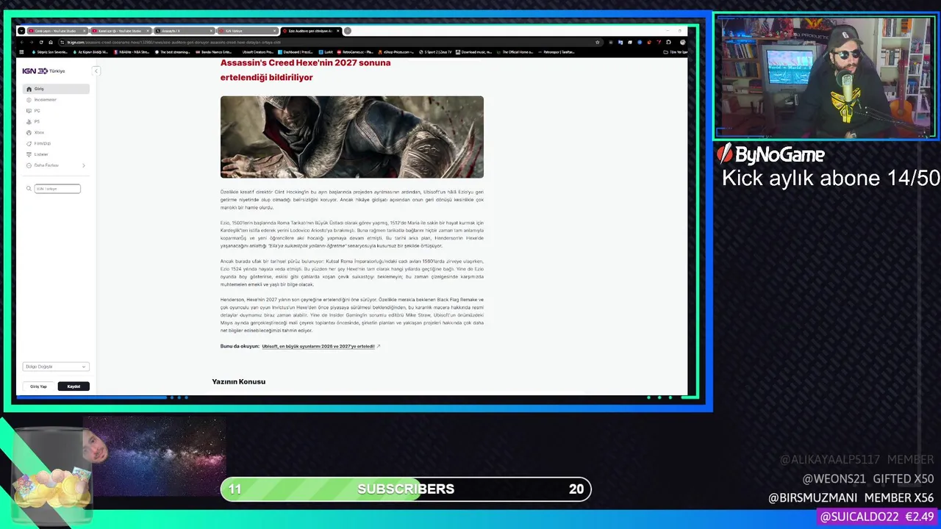Switch to the Kanal içeriği YouTube Studio tab

tap(120, 31)
